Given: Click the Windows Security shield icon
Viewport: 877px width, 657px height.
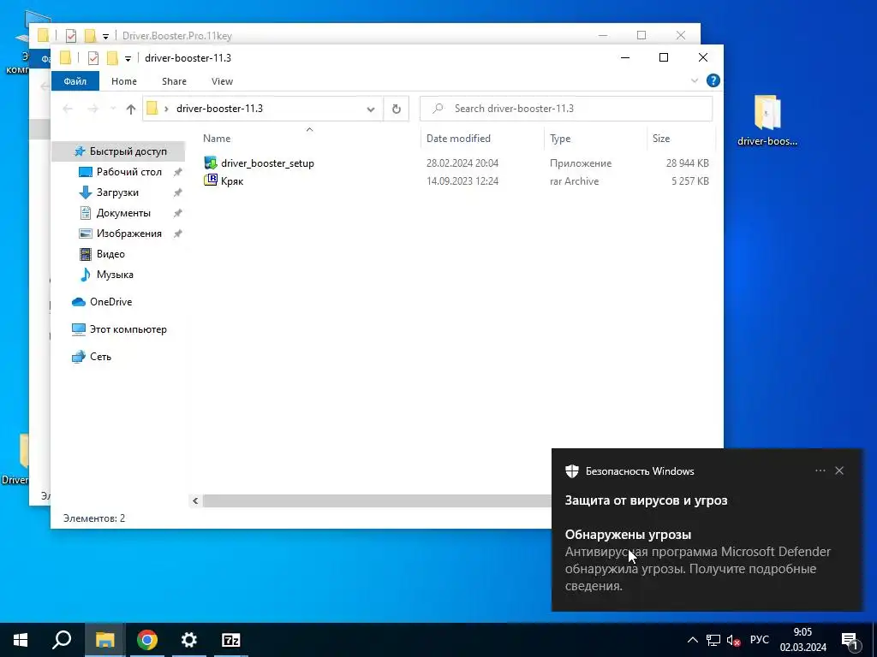Looking at the screenshot, I should tap(571, 471).
